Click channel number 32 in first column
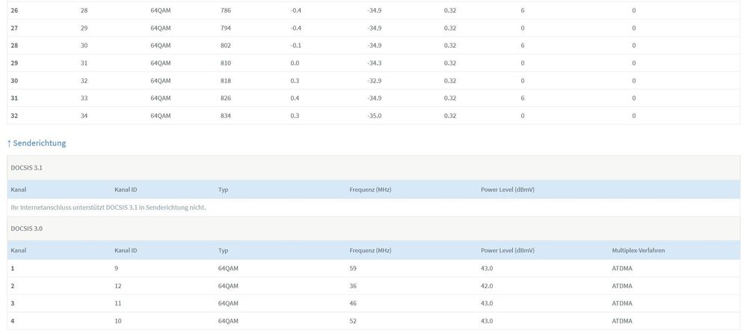747x333 pixels. (x=14, y=116)
